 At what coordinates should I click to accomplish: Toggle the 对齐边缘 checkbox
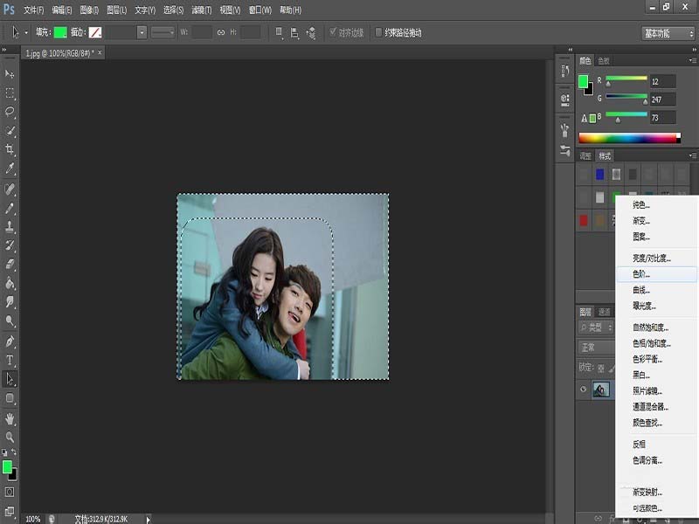332,32
